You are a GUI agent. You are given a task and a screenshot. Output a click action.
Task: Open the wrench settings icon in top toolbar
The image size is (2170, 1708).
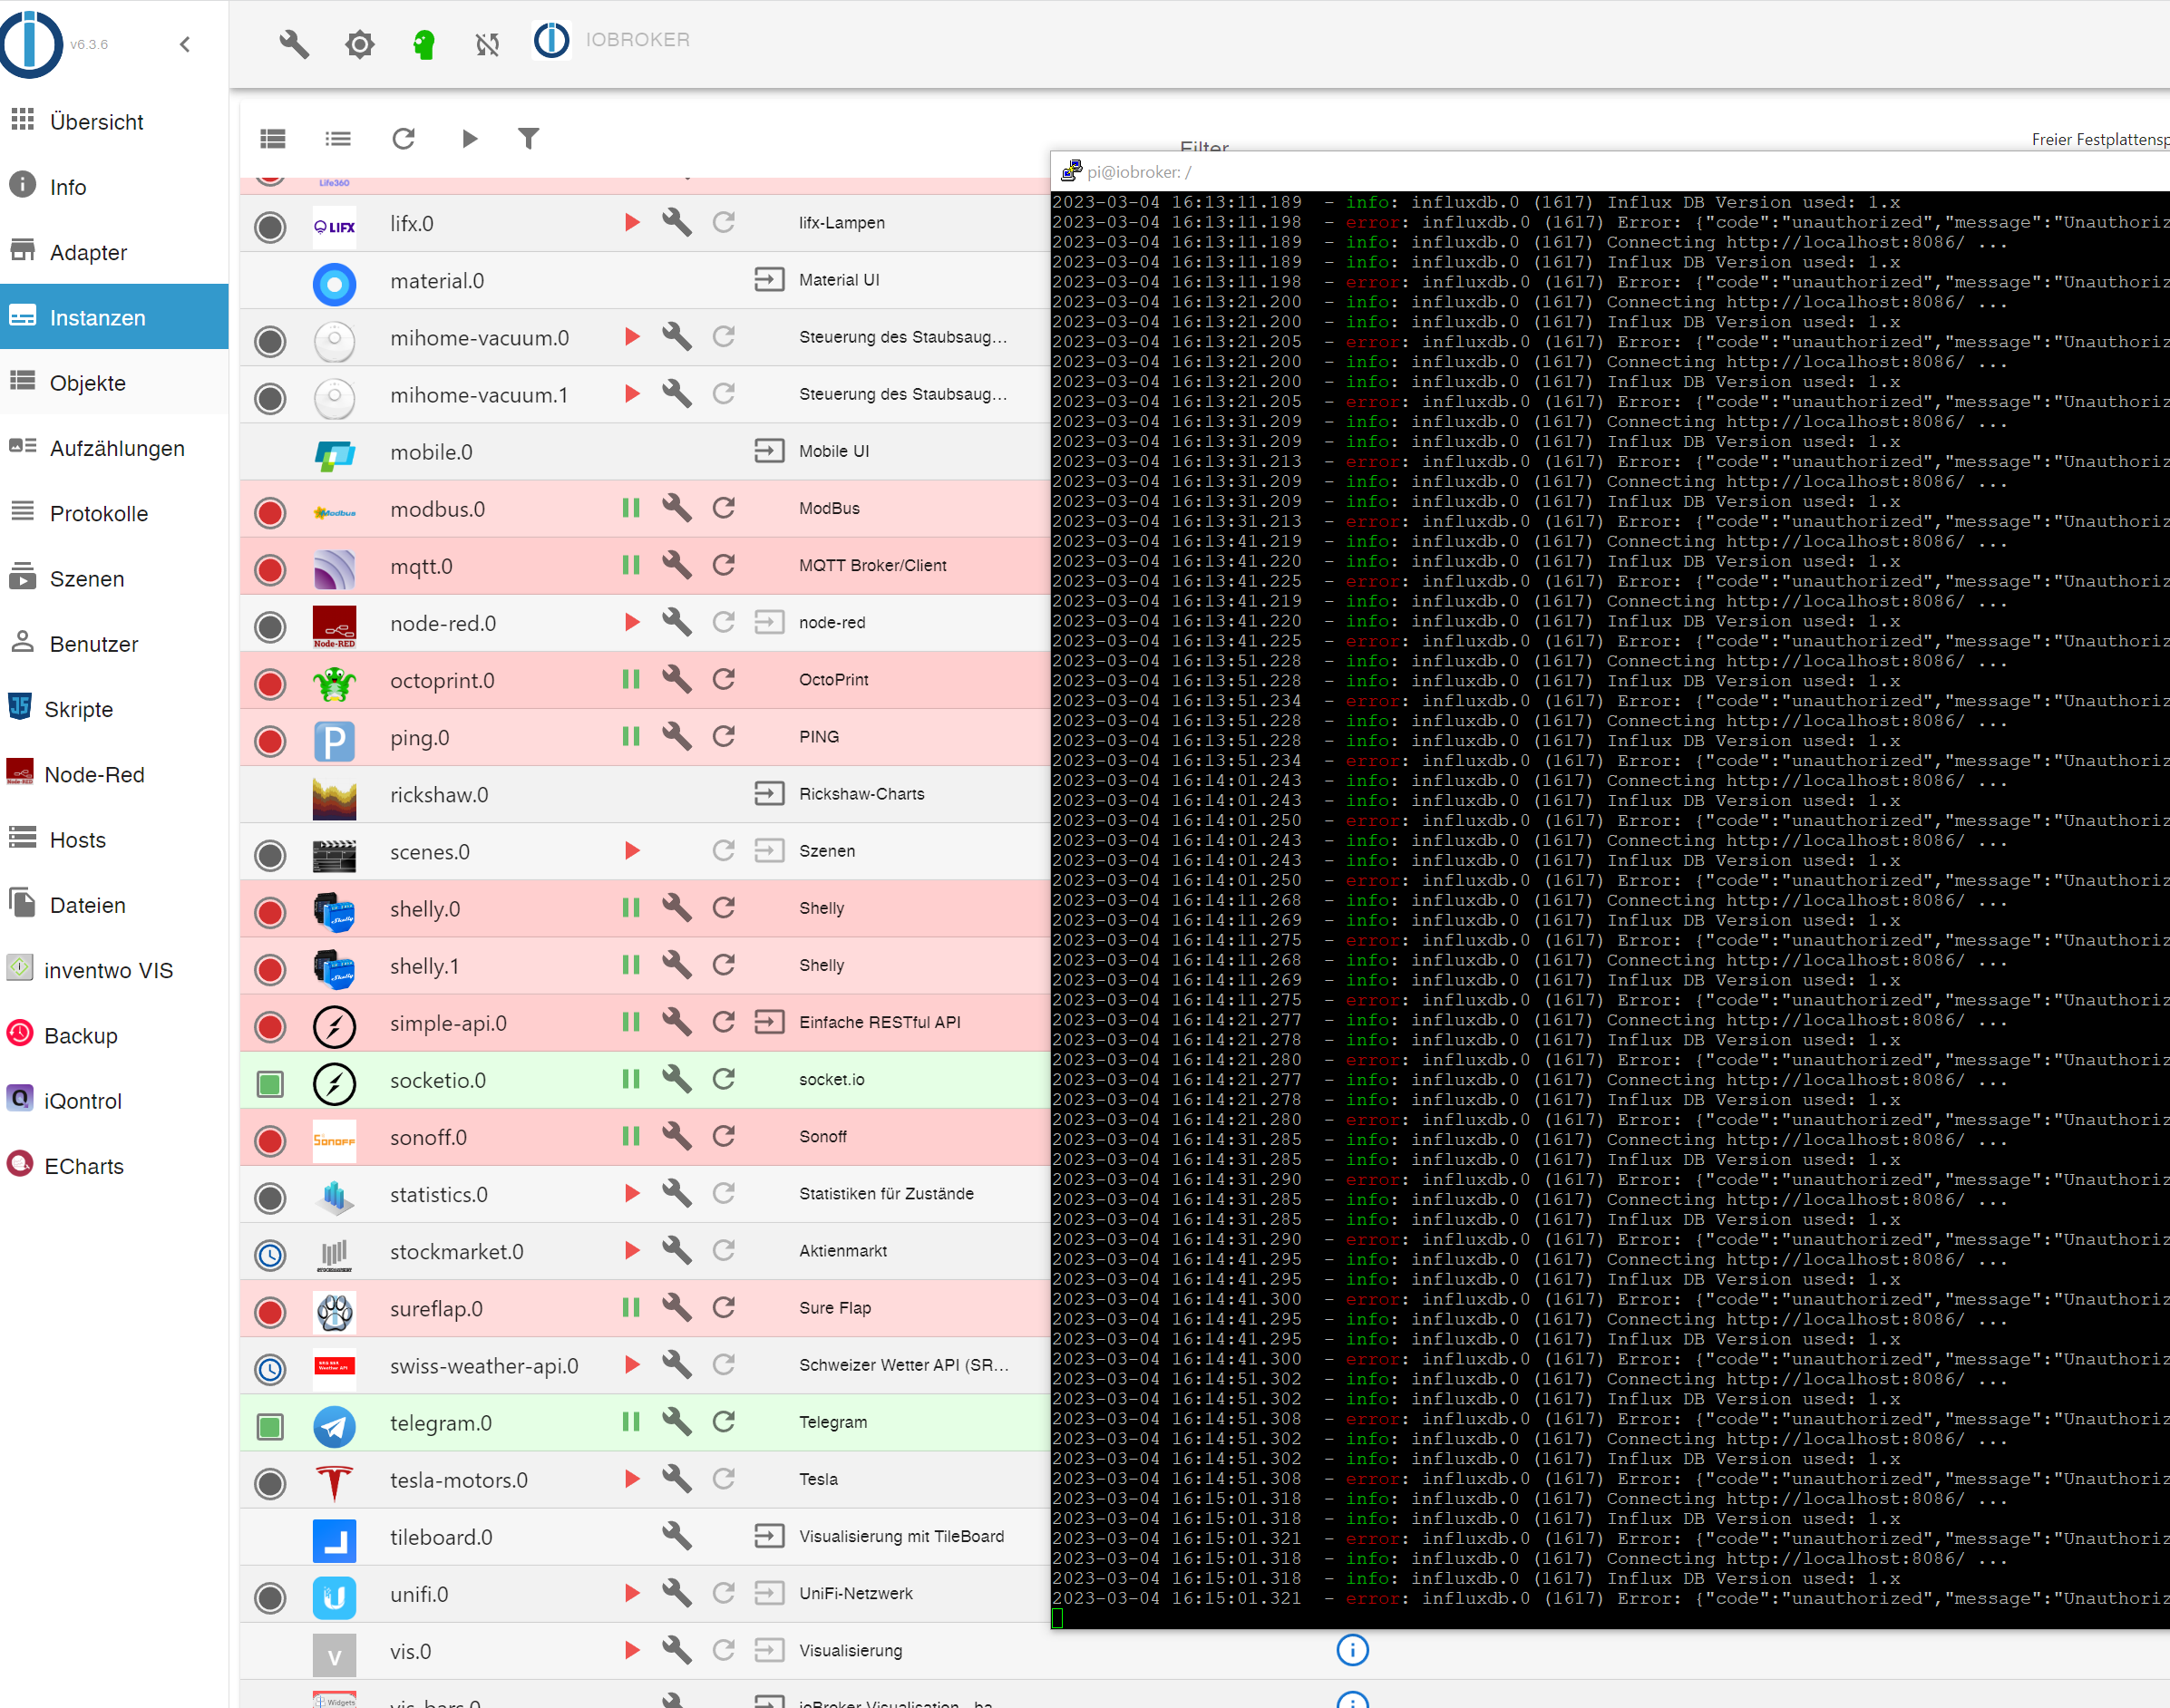point(293,43)
